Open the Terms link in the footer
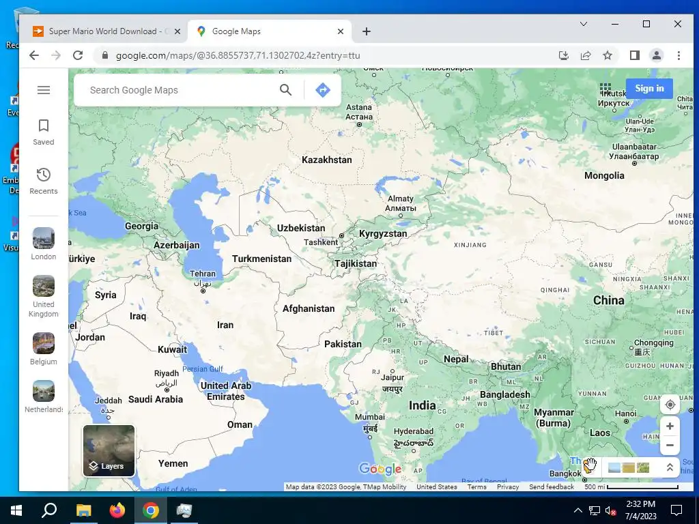This screenshot has width=699, height=524. [476, 486]
